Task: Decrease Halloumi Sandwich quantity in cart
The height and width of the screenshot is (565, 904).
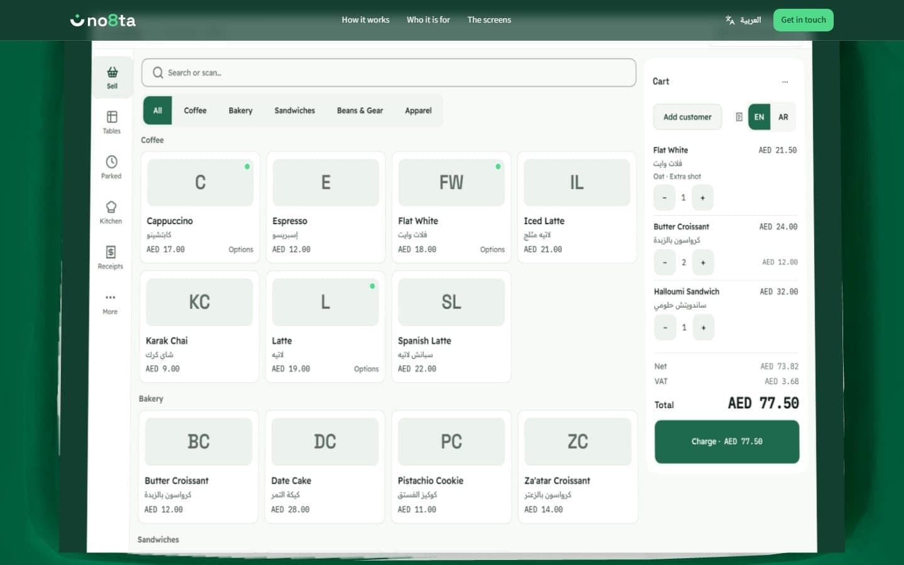Action: [665, 328]
